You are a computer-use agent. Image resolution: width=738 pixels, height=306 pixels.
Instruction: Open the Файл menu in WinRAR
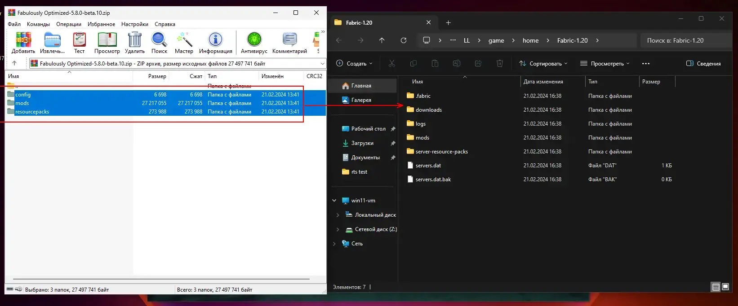[x=14, y=24]
